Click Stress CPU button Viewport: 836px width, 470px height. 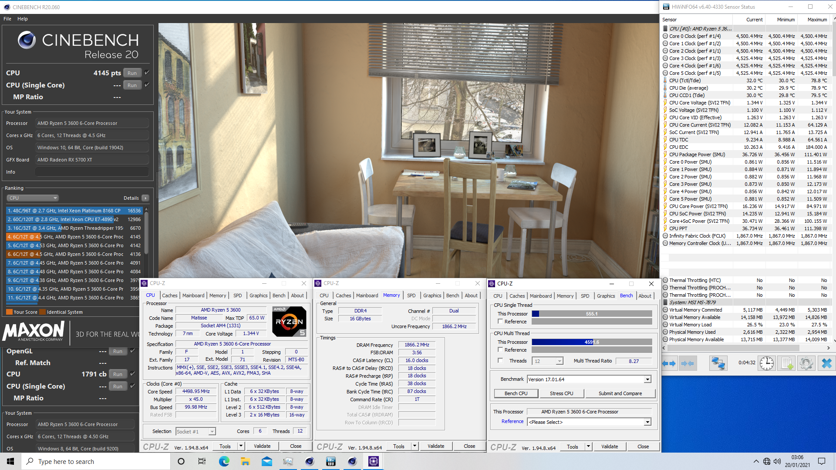click(562, 393)
